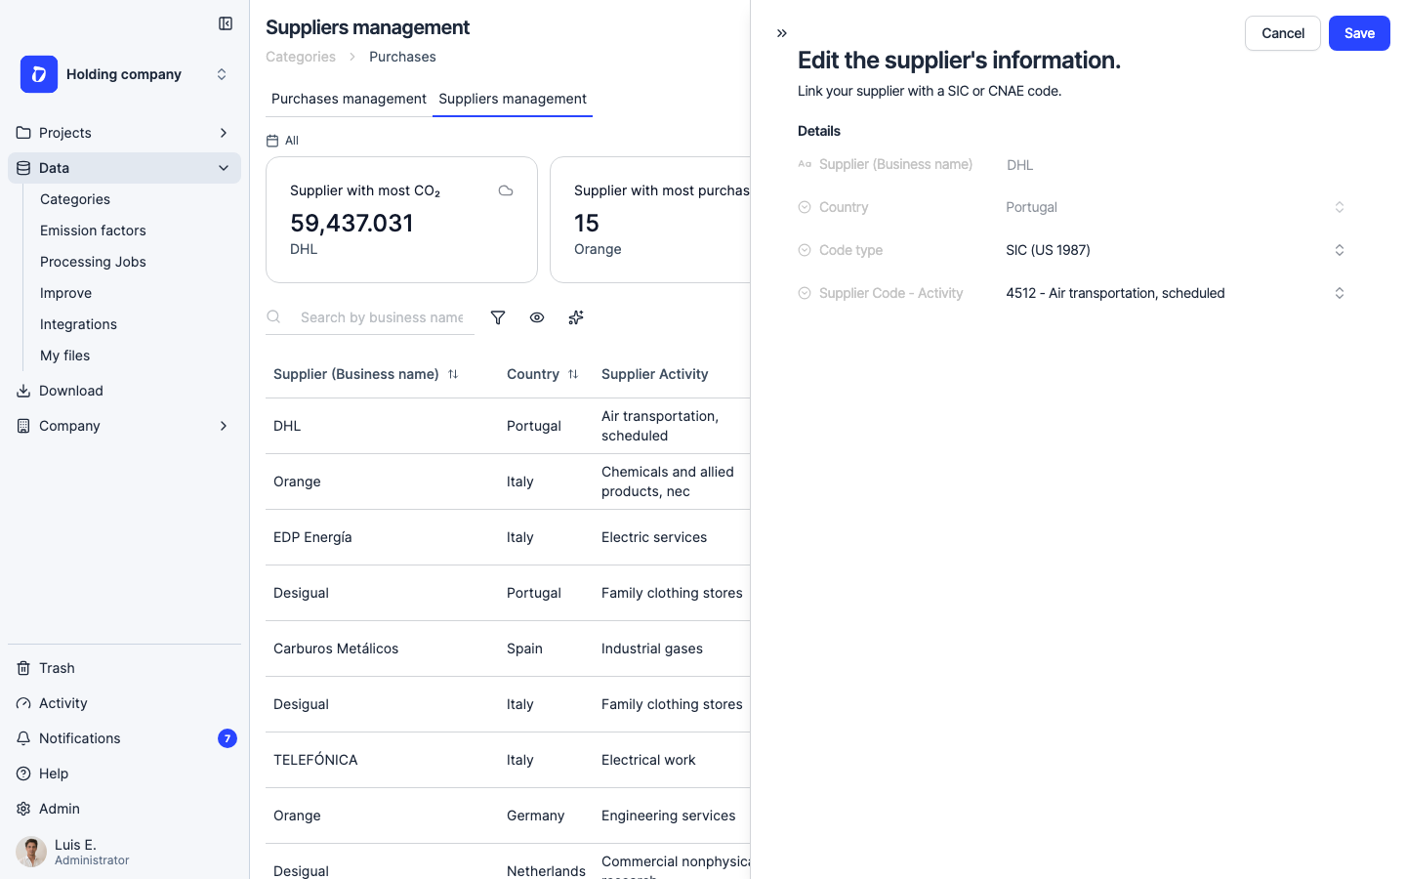The image size is (1406, 879).
Task: Click the calendar All date filter
Action: click(x=282, y=141)
